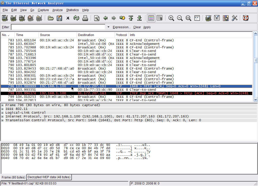The width and height of the screenshot is (258, 186).
Task: Toggle packet list colorizing
Action: click(x=151, y=18)
